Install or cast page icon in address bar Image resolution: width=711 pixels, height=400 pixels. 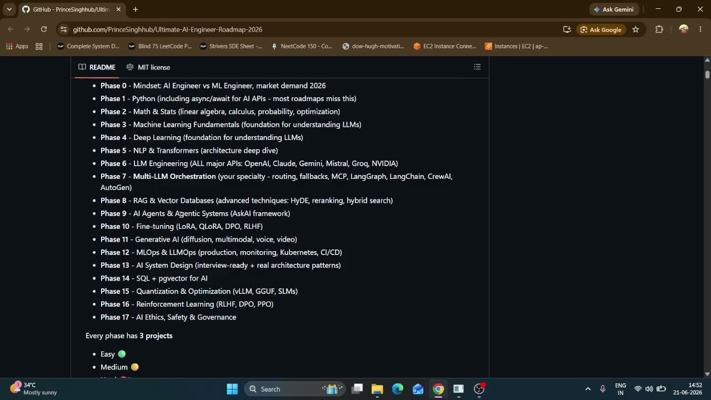pyautogui.click(x=567, y=29)
